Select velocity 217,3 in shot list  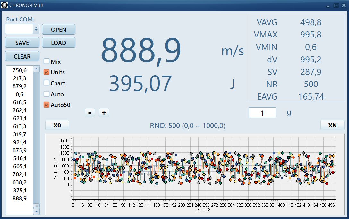[x=20, y=78]
